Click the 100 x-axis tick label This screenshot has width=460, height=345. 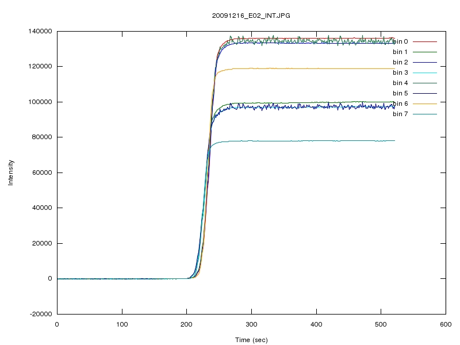click(122, 324)
